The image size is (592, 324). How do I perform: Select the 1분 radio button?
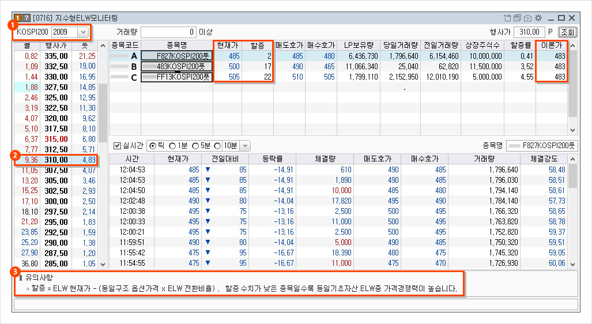[x=172, y=146]
